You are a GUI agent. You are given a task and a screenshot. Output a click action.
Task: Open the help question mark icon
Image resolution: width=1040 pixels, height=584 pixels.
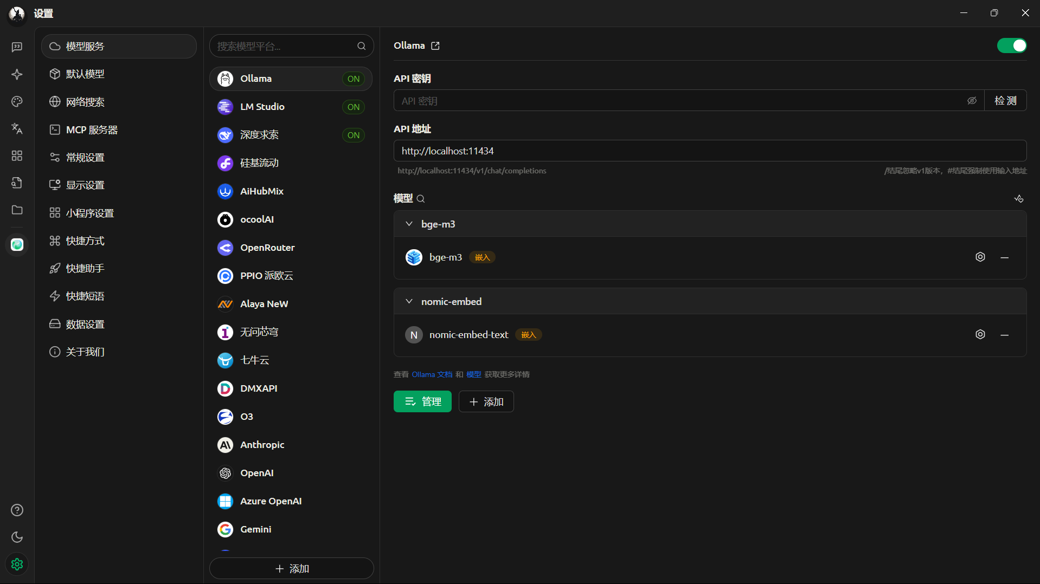click(x=17, y=510)
